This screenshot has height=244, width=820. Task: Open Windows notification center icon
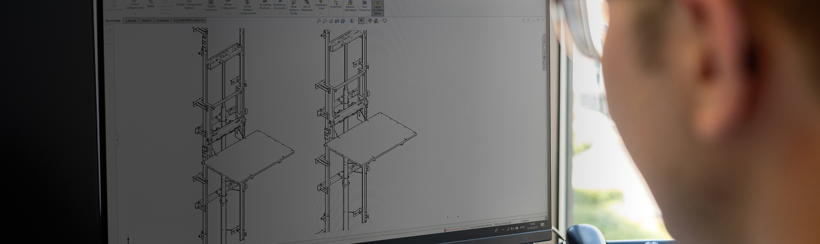542,225
